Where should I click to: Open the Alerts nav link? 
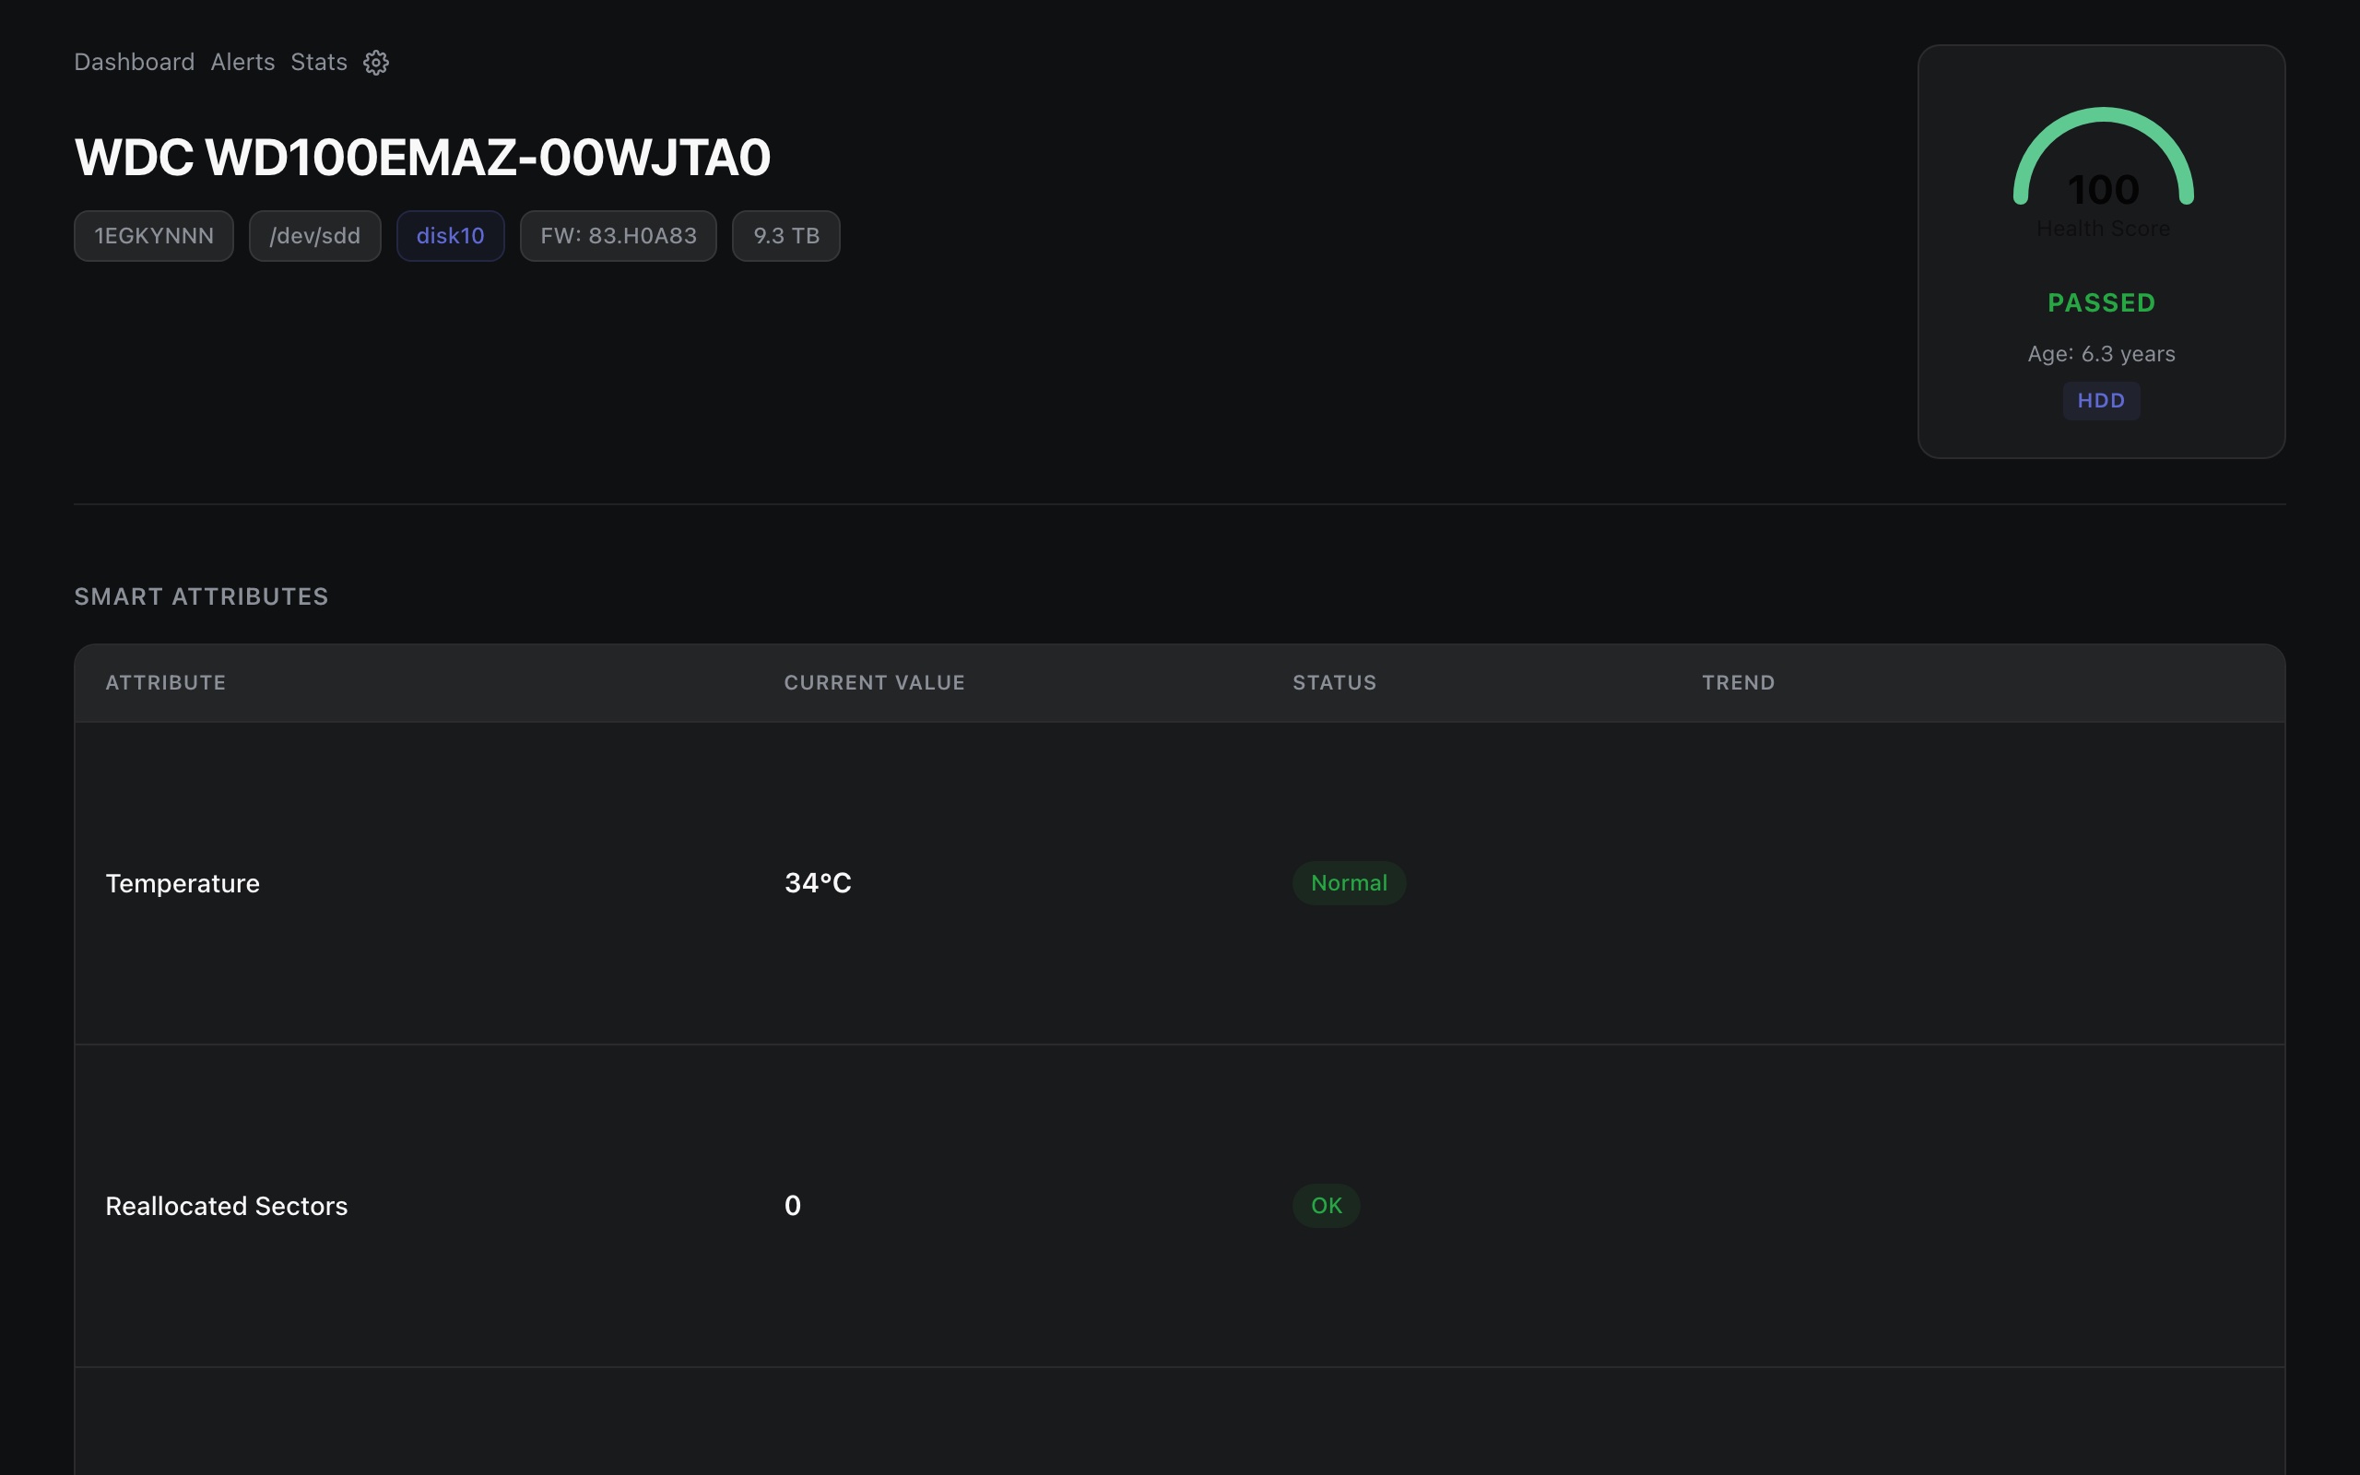242,63
